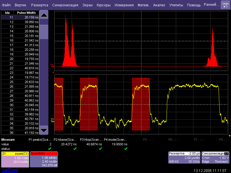This screenshot has height=173, width=231.
Task: Open the Файл menu
Action: (6, 5)
